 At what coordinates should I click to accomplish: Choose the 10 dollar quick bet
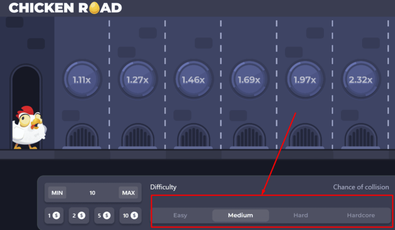[131, 216]
